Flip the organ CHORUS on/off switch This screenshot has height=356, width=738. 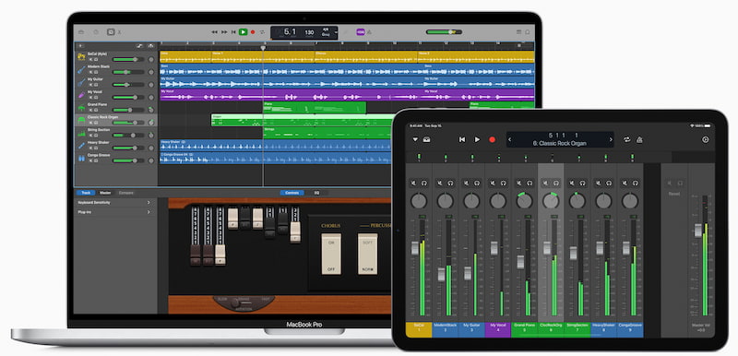coord(331,254)
